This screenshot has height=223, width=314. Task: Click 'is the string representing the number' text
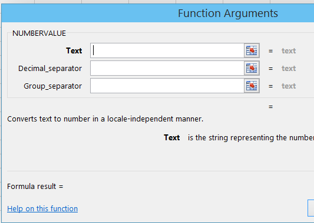click(x=251, y=138)
